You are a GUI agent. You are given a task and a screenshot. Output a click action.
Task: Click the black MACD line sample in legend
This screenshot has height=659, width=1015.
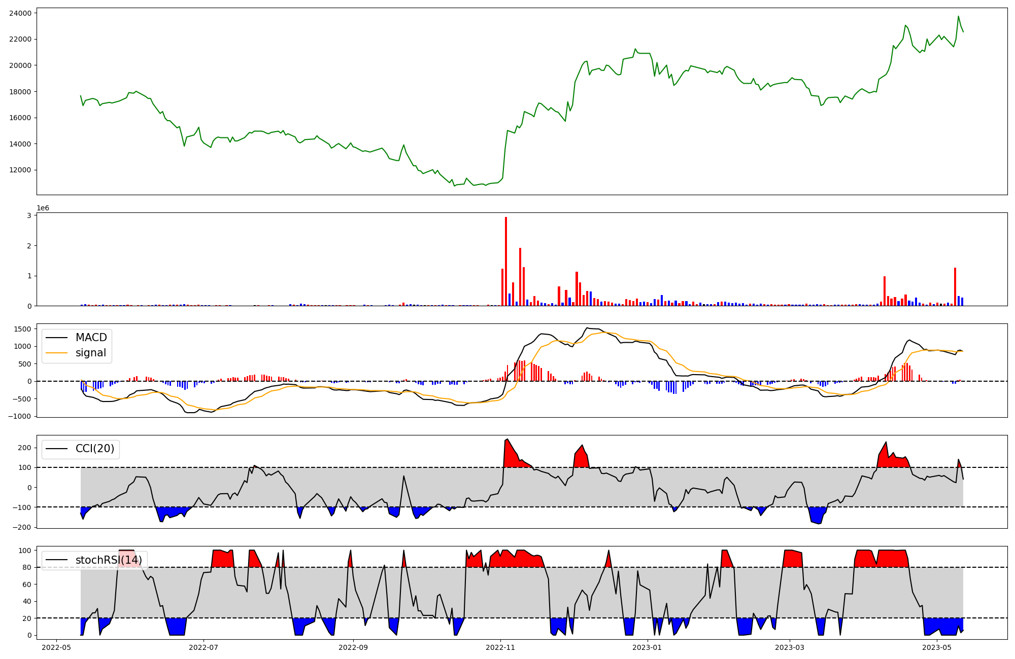pyautogui.click(x=56, y=338)
